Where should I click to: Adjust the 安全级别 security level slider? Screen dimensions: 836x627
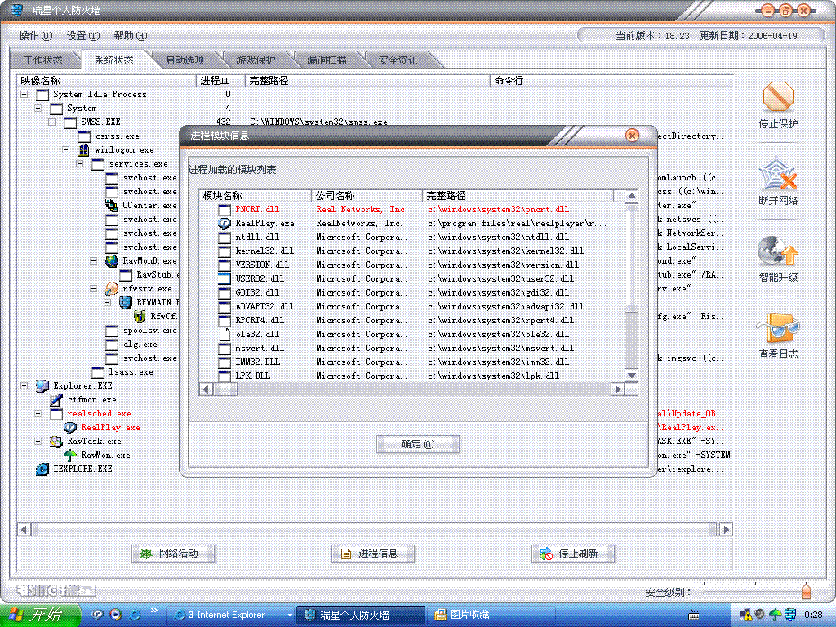pyautogui.click(x=806, y=591)
